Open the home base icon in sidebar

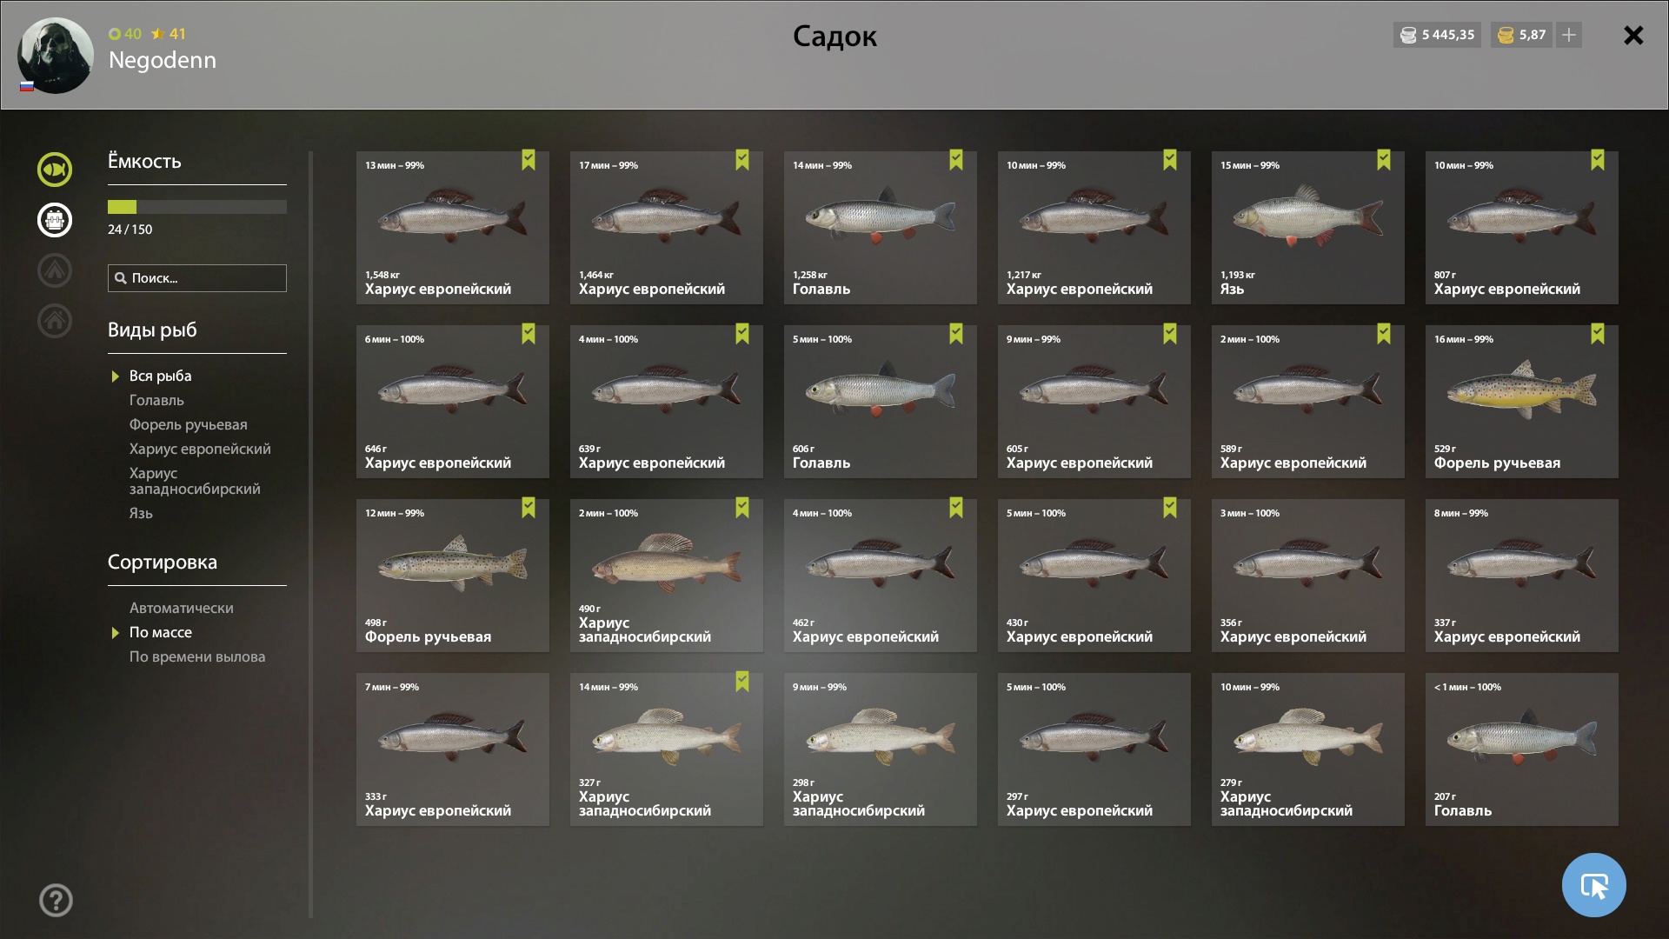tap(55, 321)
